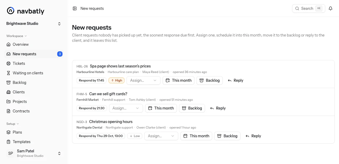The width and height of the screenshot is (339, 164).
Task: Click the Respond by 17:45 badge
Action: (91, 80)
